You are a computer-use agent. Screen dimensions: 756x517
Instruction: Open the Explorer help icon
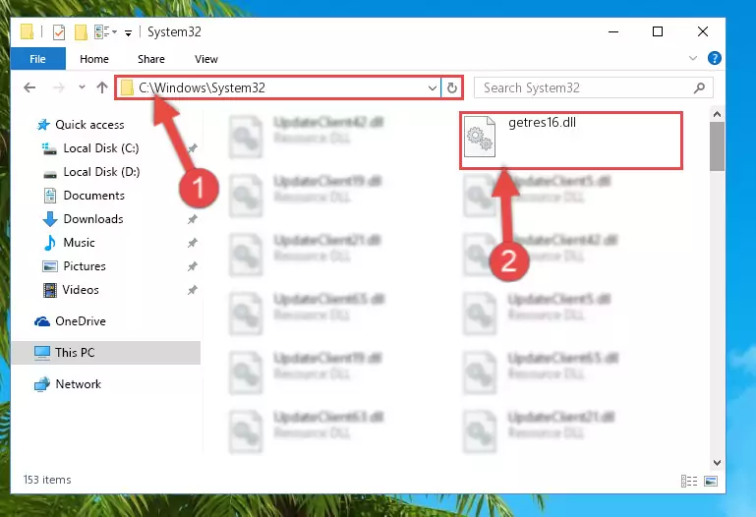coord(715,58)
